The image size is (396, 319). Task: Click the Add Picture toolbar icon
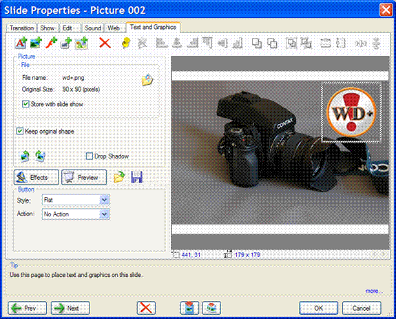point(36,43)
